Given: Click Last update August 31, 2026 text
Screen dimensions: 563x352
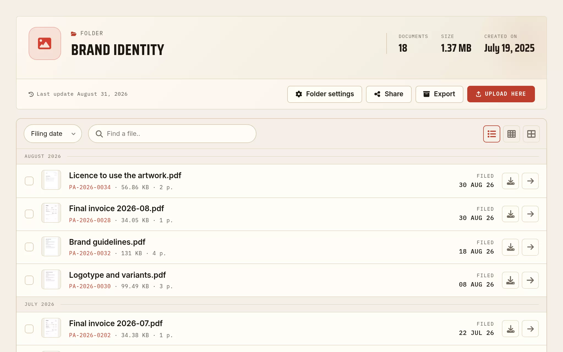Looking at the screenshot, I should 82,94.
